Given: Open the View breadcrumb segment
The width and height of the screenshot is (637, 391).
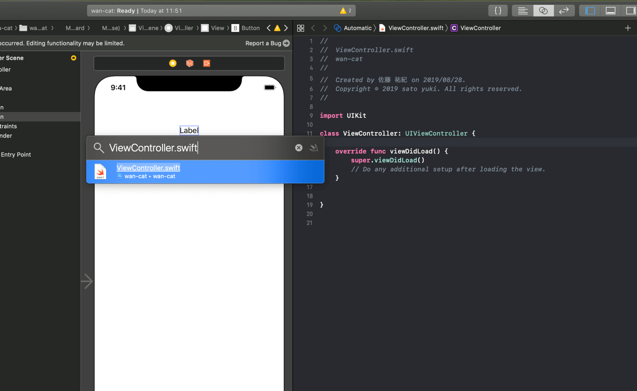Looking at the screenshot, I should (212, 28).
